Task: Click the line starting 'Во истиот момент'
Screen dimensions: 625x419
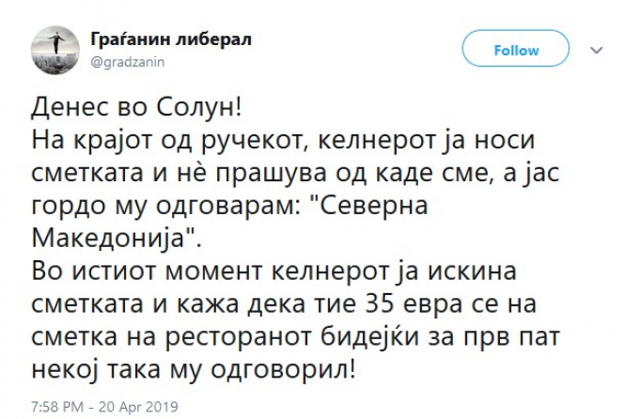Action: [x=273, y=272]
